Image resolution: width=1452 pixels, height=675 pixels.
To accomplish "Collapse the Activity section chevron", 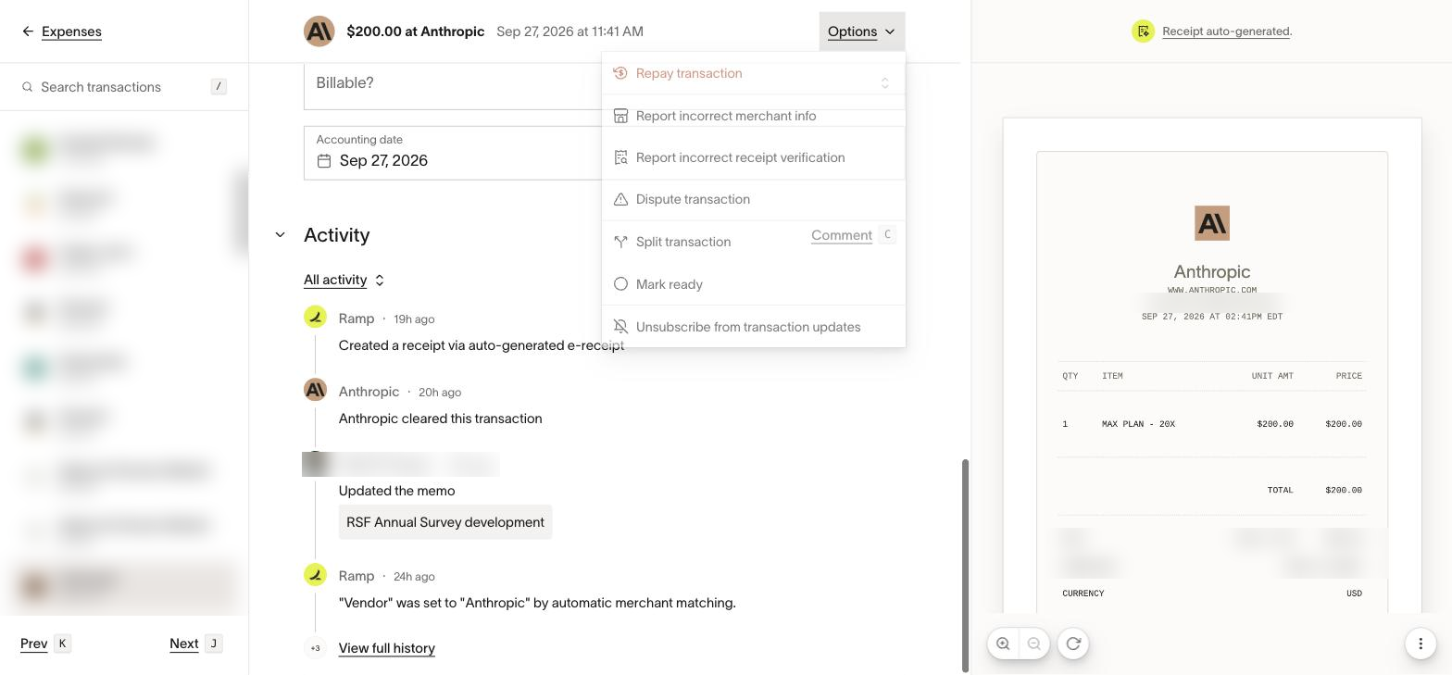I will click(x=280, y=235).
